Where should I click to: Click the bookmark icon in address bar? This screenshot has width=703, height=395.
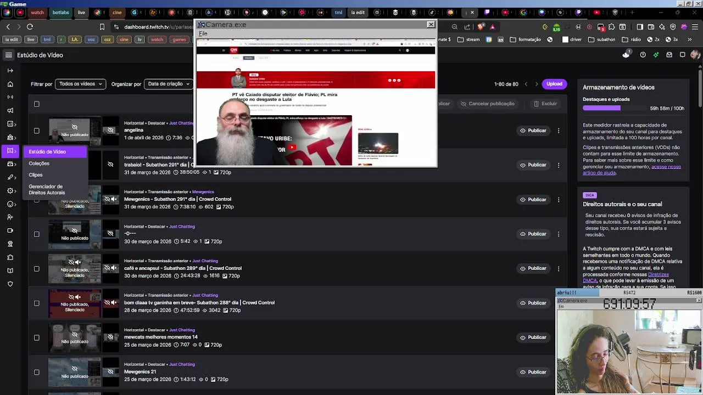[x=102, y=26]
